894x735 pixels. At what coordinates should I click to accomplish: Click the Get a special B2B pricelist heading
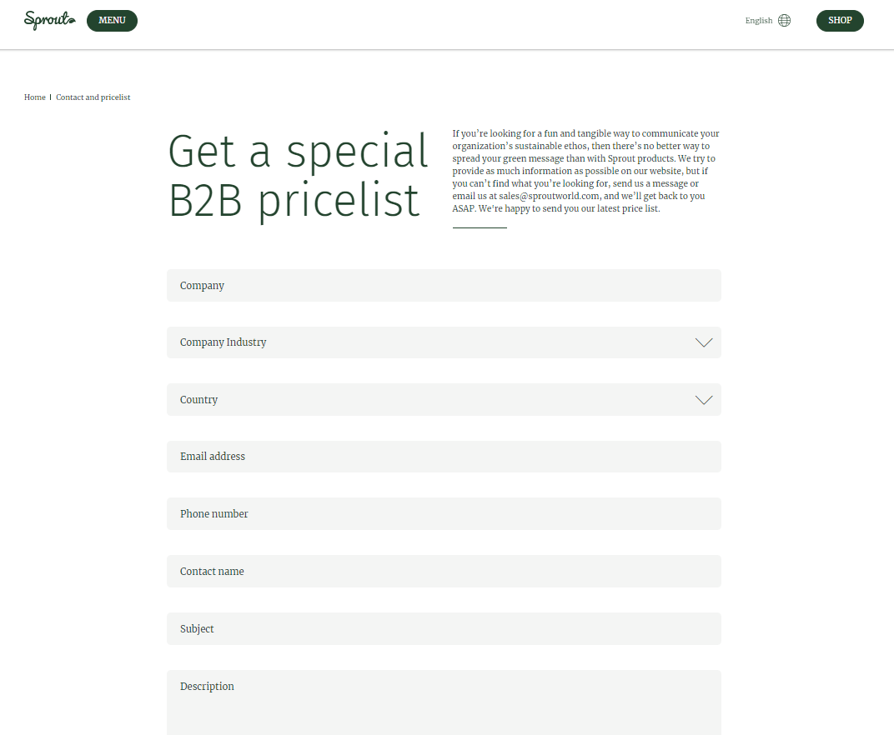[298, 176]
